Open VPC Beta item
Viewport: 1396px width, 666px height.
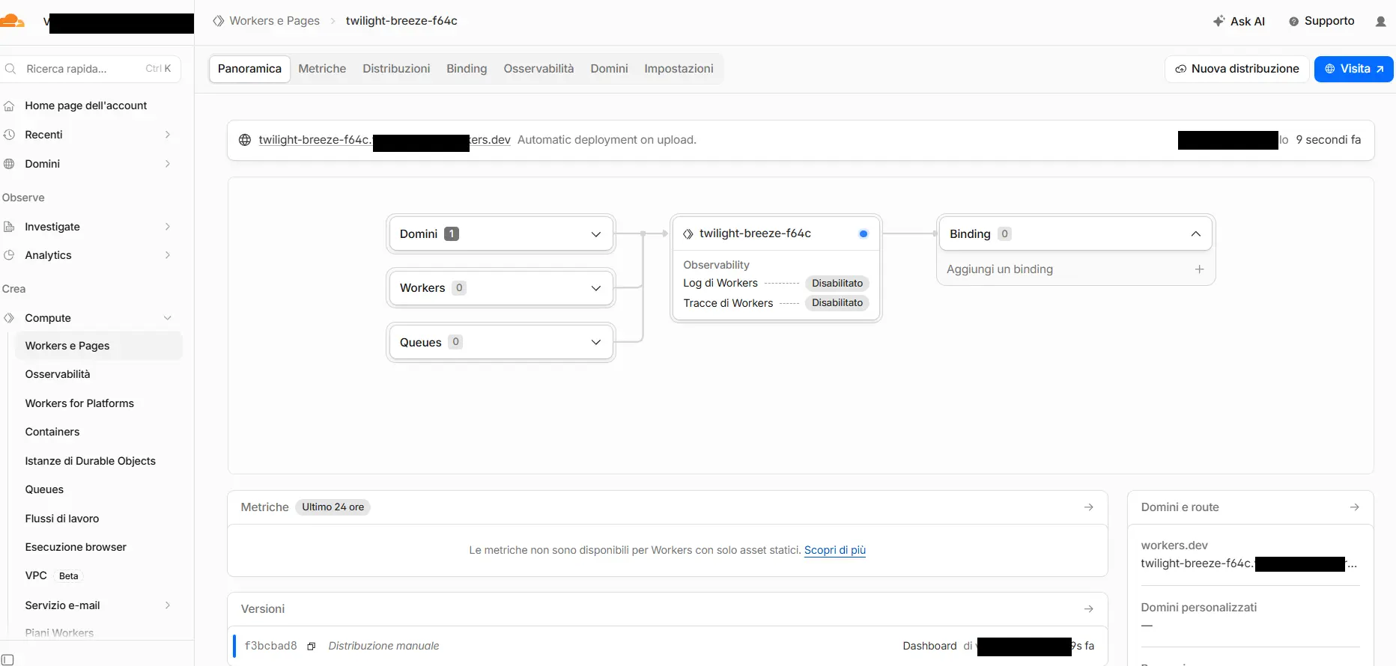click(52, 575)
